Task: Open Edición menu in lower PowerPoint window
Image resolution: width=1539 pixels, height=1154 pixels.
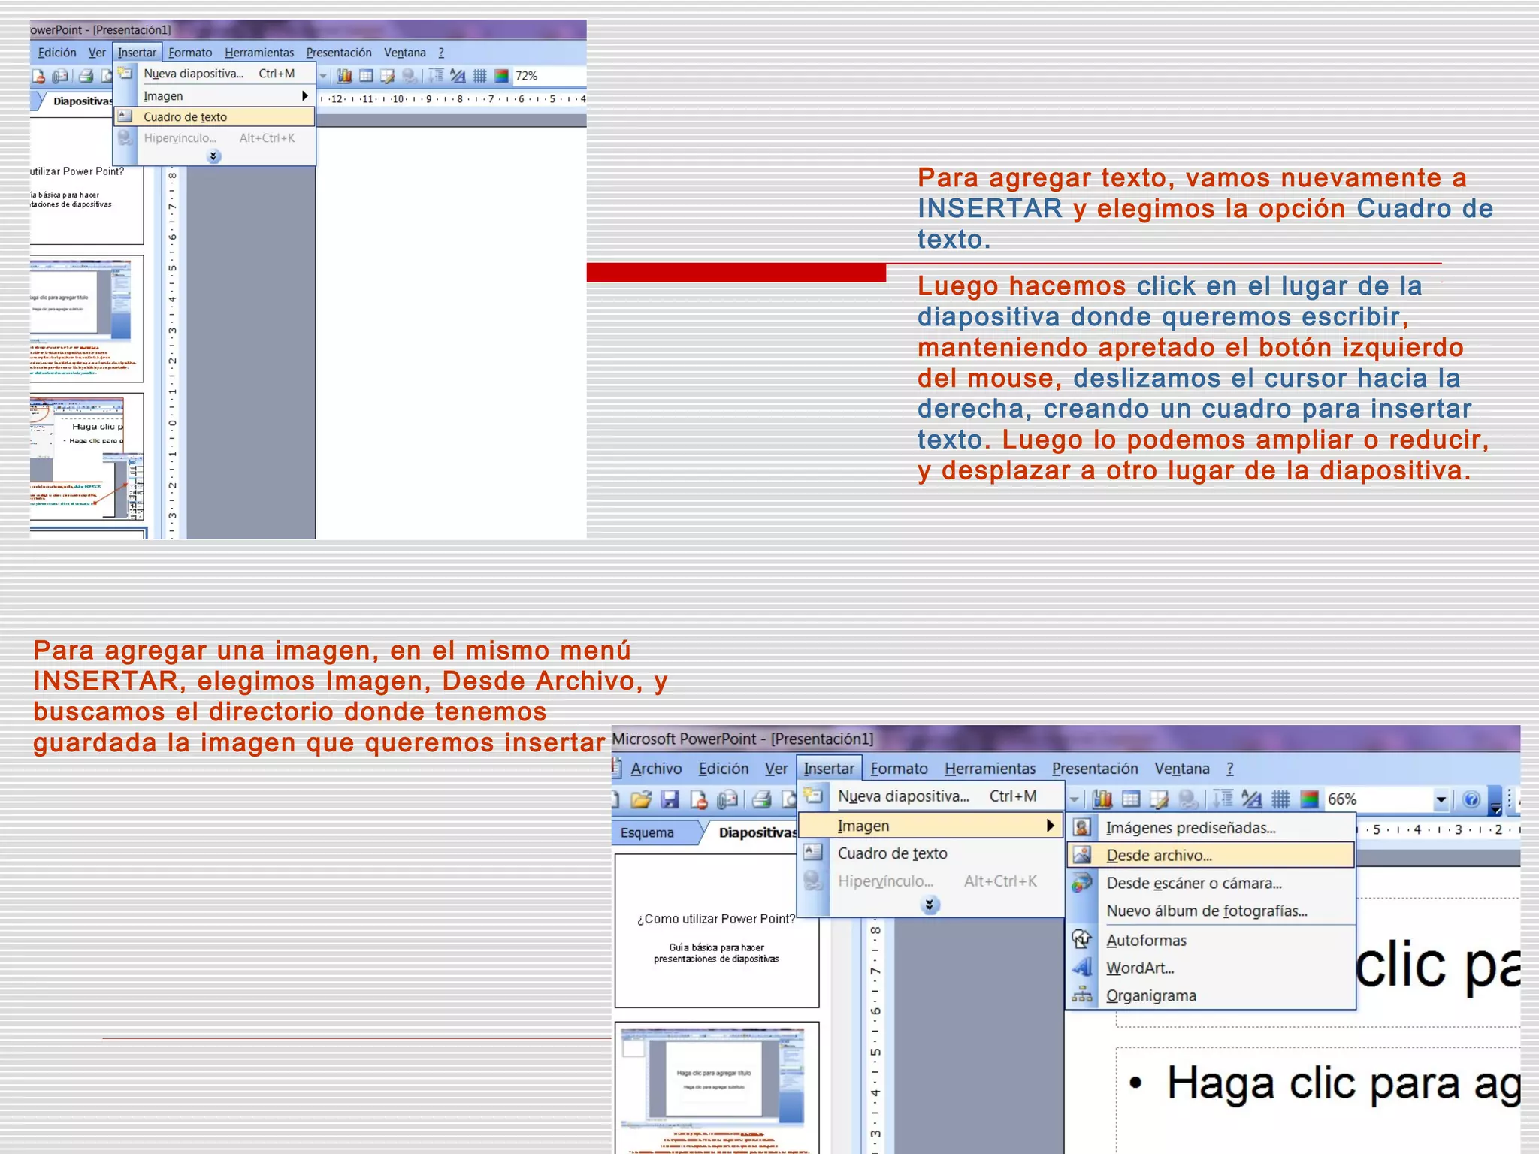Action: [723, 769]
